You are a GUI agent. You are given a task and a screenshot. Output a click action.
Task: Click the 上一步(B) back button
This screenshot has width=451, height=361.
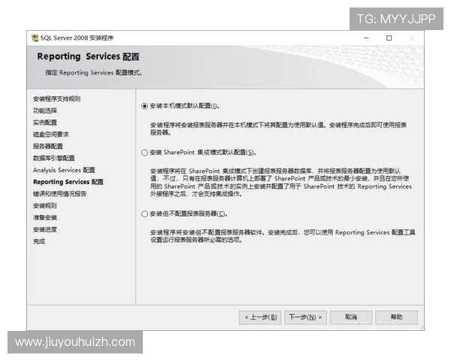click(261, 317)
